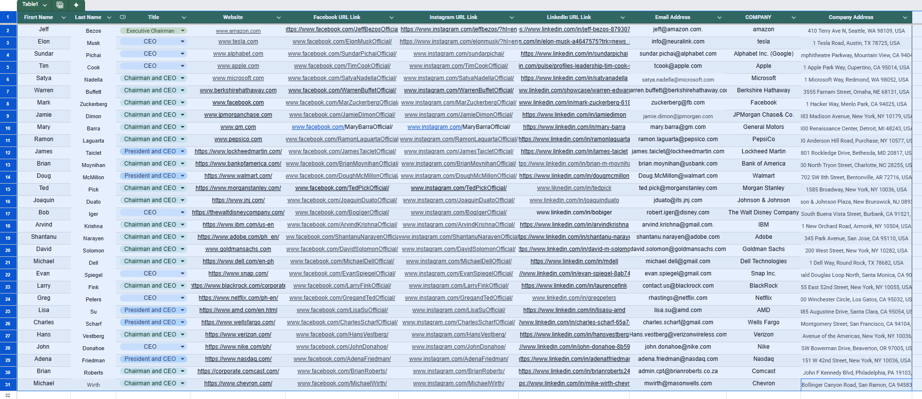The width and height of the screenshot is (922, 399).
Task: Open Adena Friedman's President and CEO dropdown
Action: pos(153,359)
